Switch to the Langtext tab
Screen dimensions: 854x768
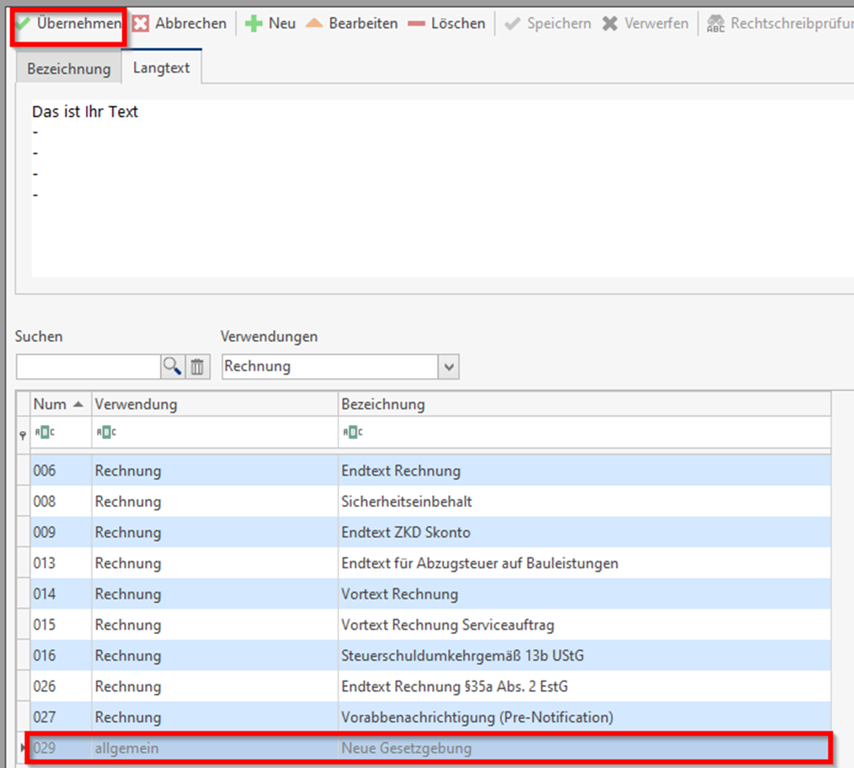(x=161, y=68)
